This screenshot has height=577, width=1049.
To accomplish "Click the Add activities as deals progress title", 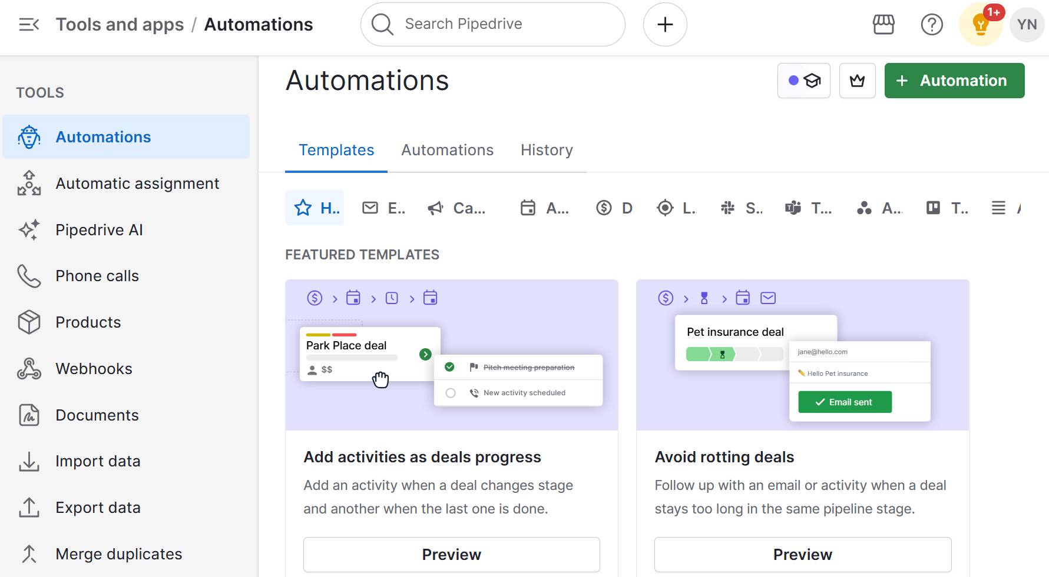I will [422, 457].
